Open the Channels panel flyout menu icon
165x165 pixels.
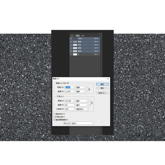pos(101,36)
